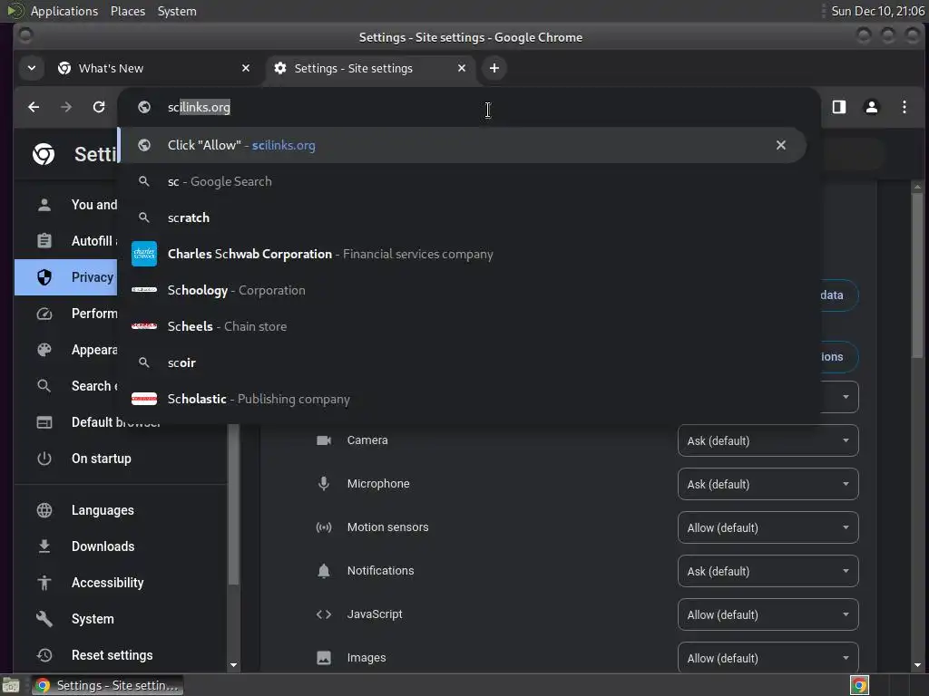Open Chrome three-dot menu
Image resolution: width=929 pixels, height=696 pixels.
(905, 107)
